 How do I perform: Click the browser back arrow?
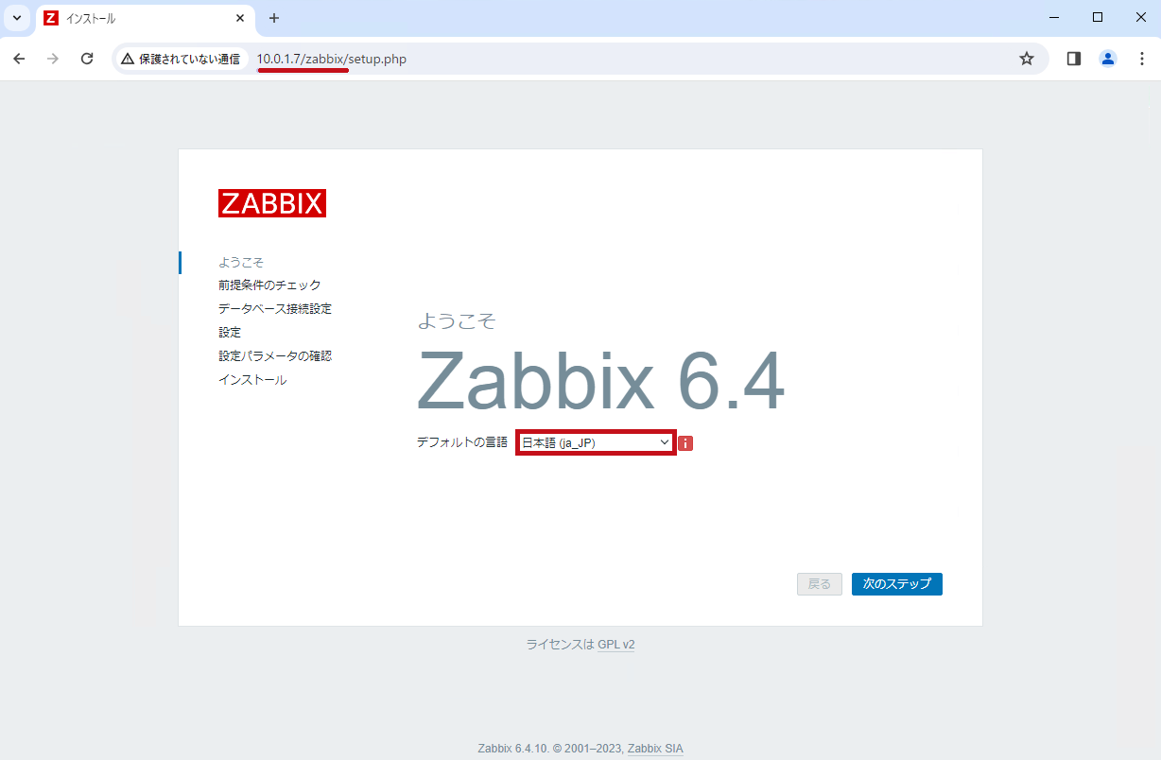pyautogui.click(x=19, y=59)
